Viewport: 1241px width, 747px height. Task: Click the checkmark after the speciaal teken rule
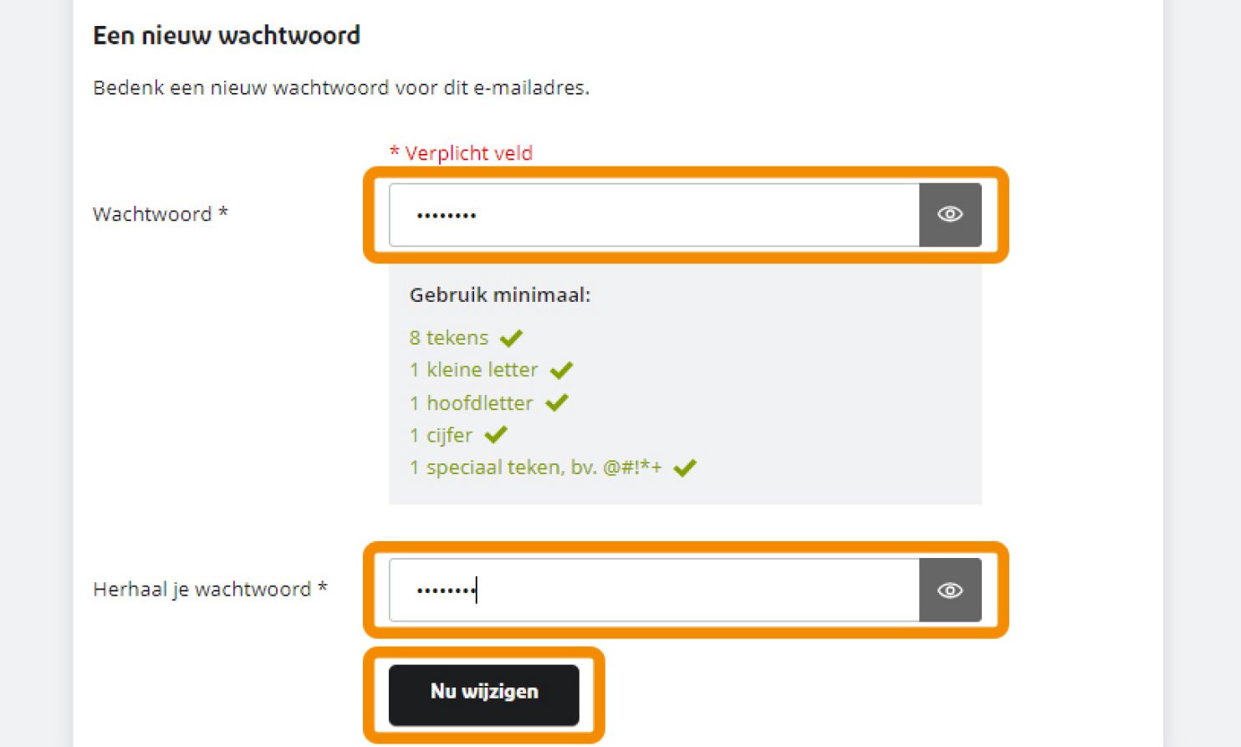(685, 468)
